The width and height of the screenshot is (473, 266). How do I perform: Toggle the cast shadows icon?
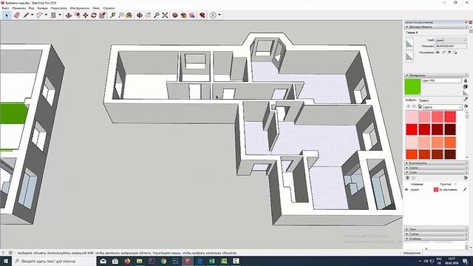pos(455,52)
